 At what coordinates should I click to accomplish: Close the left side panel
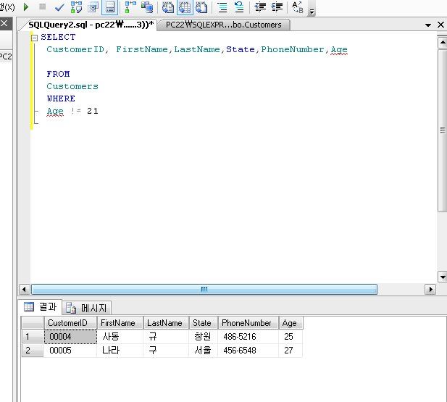point(4,23)
